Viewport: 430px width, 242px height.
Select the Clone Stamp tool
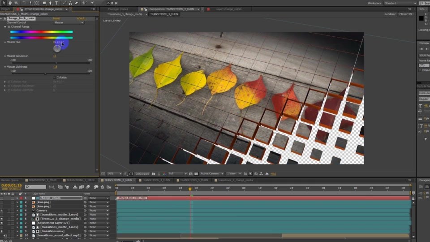[x=70, y=3]
